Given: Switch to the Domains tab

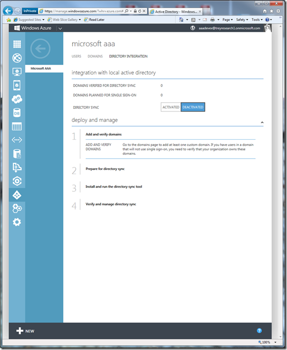Looking at the screenshot, I should (95, 56).
